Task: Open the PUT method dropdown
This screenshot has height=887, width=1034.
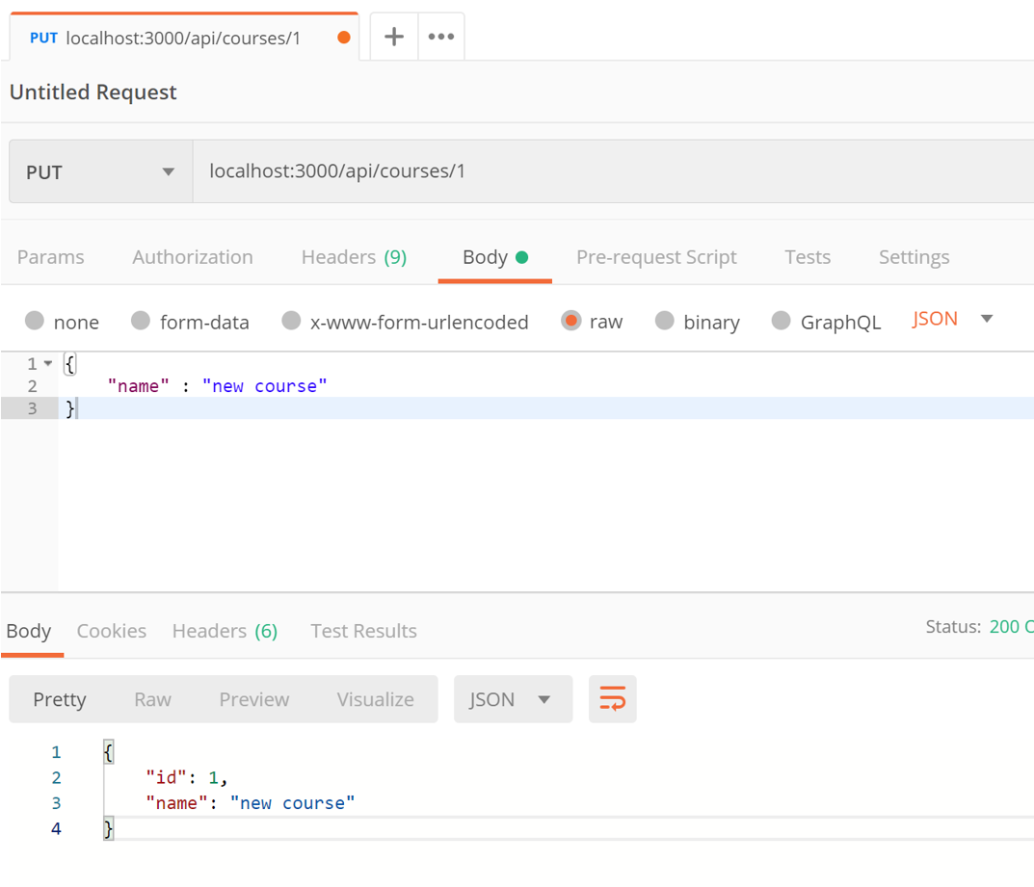Action: point(101,171)
